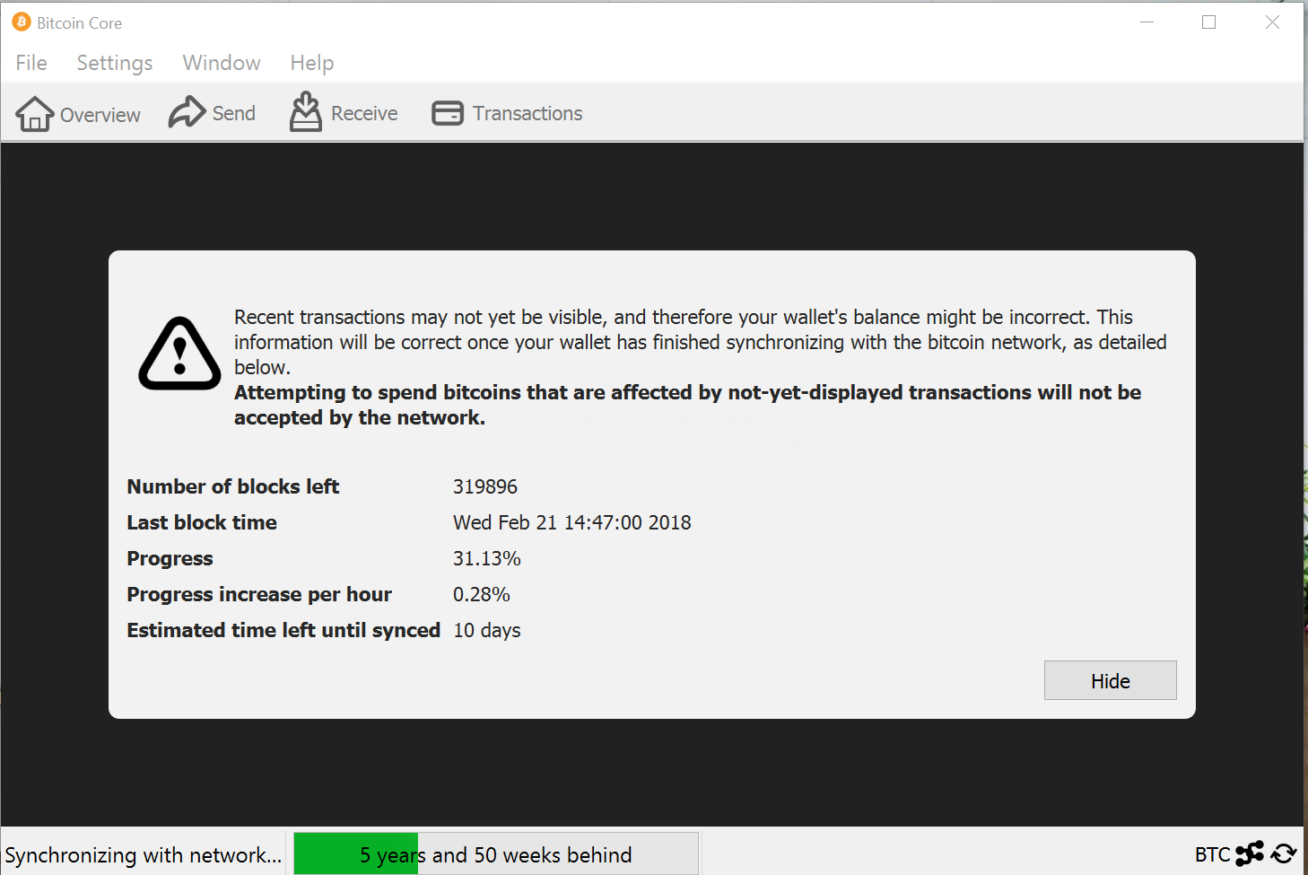Switch to the Send tab
This screenshot has width=1308, height=875.
[x=213, y=113]
